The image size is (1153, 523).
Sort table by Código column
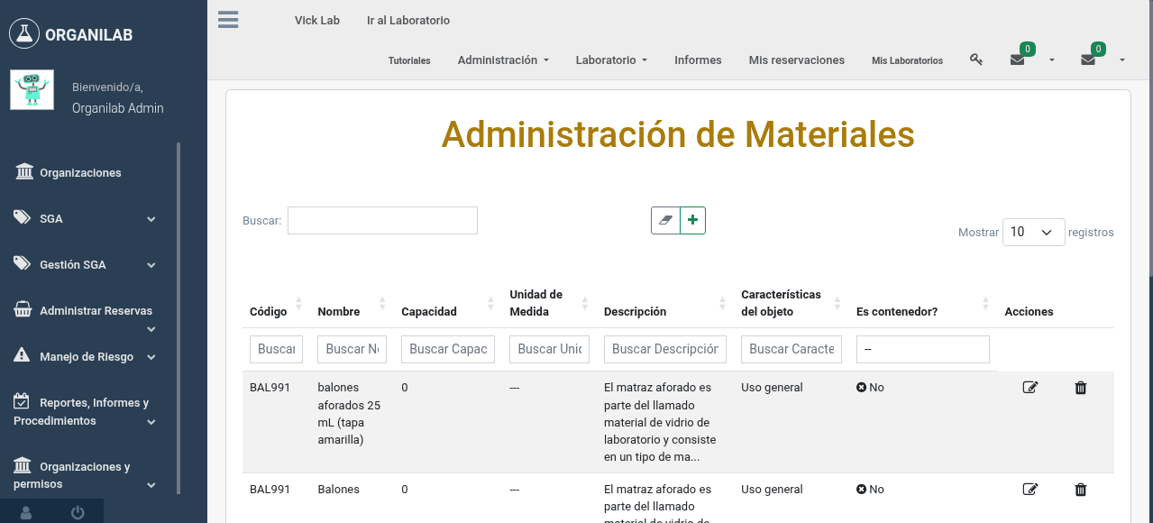275,303
